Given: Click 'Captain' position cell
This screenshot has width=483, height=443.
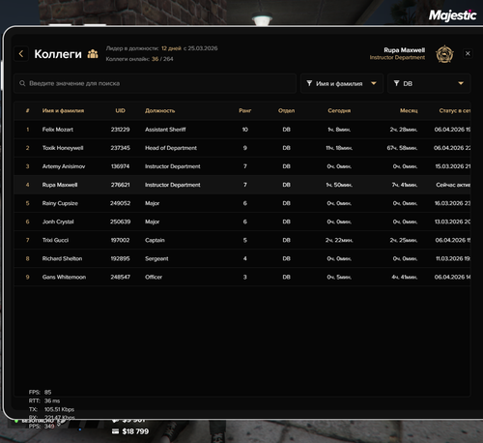Looking at the screenshot, I should click(155, 240).
